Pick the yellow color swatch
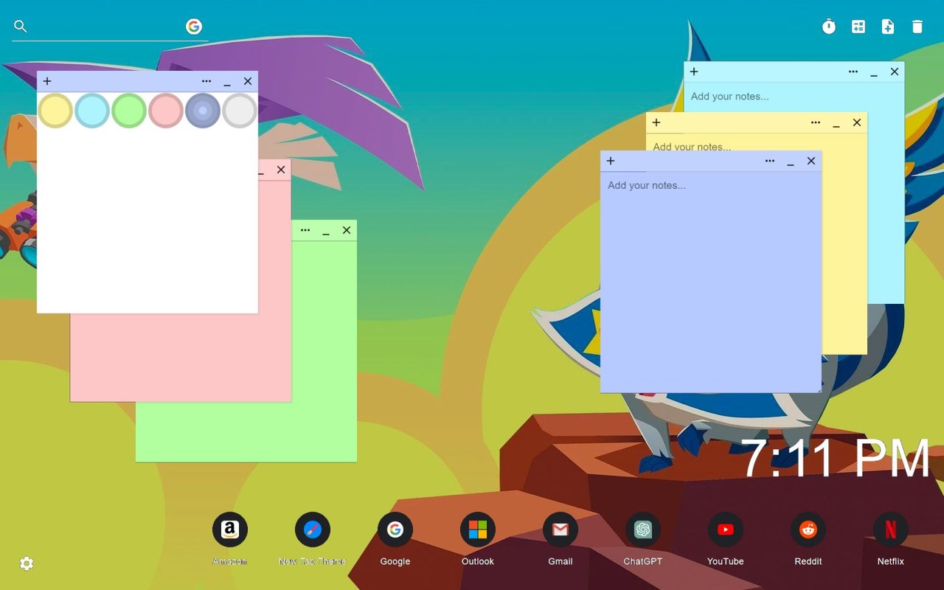Viewport: 944px width, 590px height. point(55,111)
